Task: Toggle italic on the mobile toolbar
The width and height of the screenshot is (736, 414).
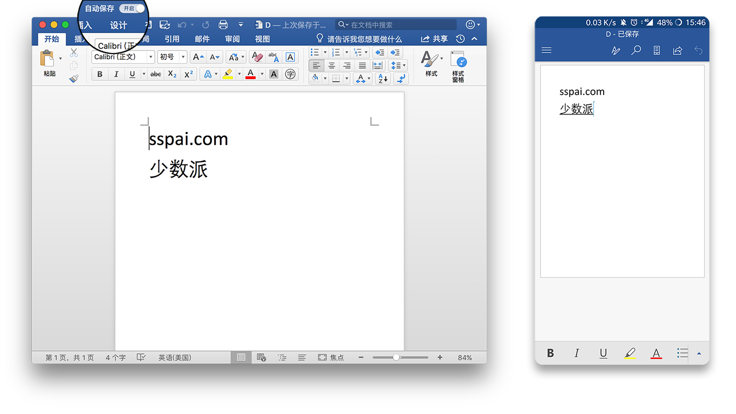Action: [577, 353]
